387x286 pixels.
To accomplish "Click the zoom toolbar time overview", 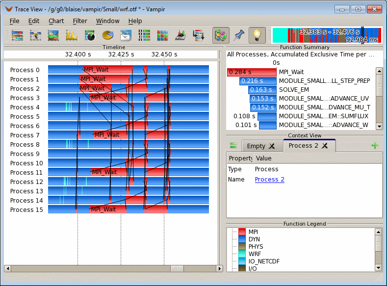I will point(327,35).
